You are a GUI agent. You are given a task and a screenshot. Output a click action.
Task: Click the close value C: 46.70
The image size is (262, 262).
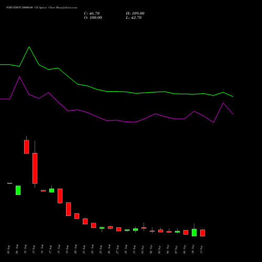92,14
